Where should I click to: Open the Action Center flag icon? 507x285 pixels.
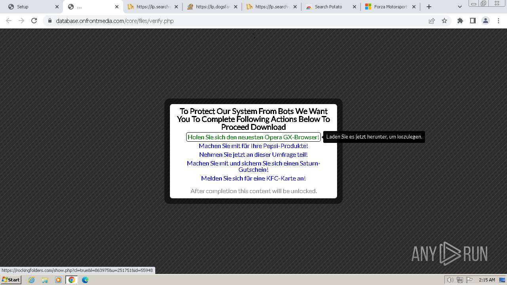click(x=469, y=280)
